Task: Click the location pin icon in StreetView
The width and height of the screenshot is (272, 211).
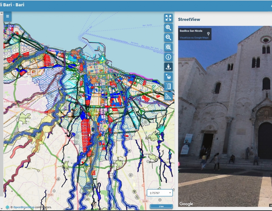Action: pos(208,34)
